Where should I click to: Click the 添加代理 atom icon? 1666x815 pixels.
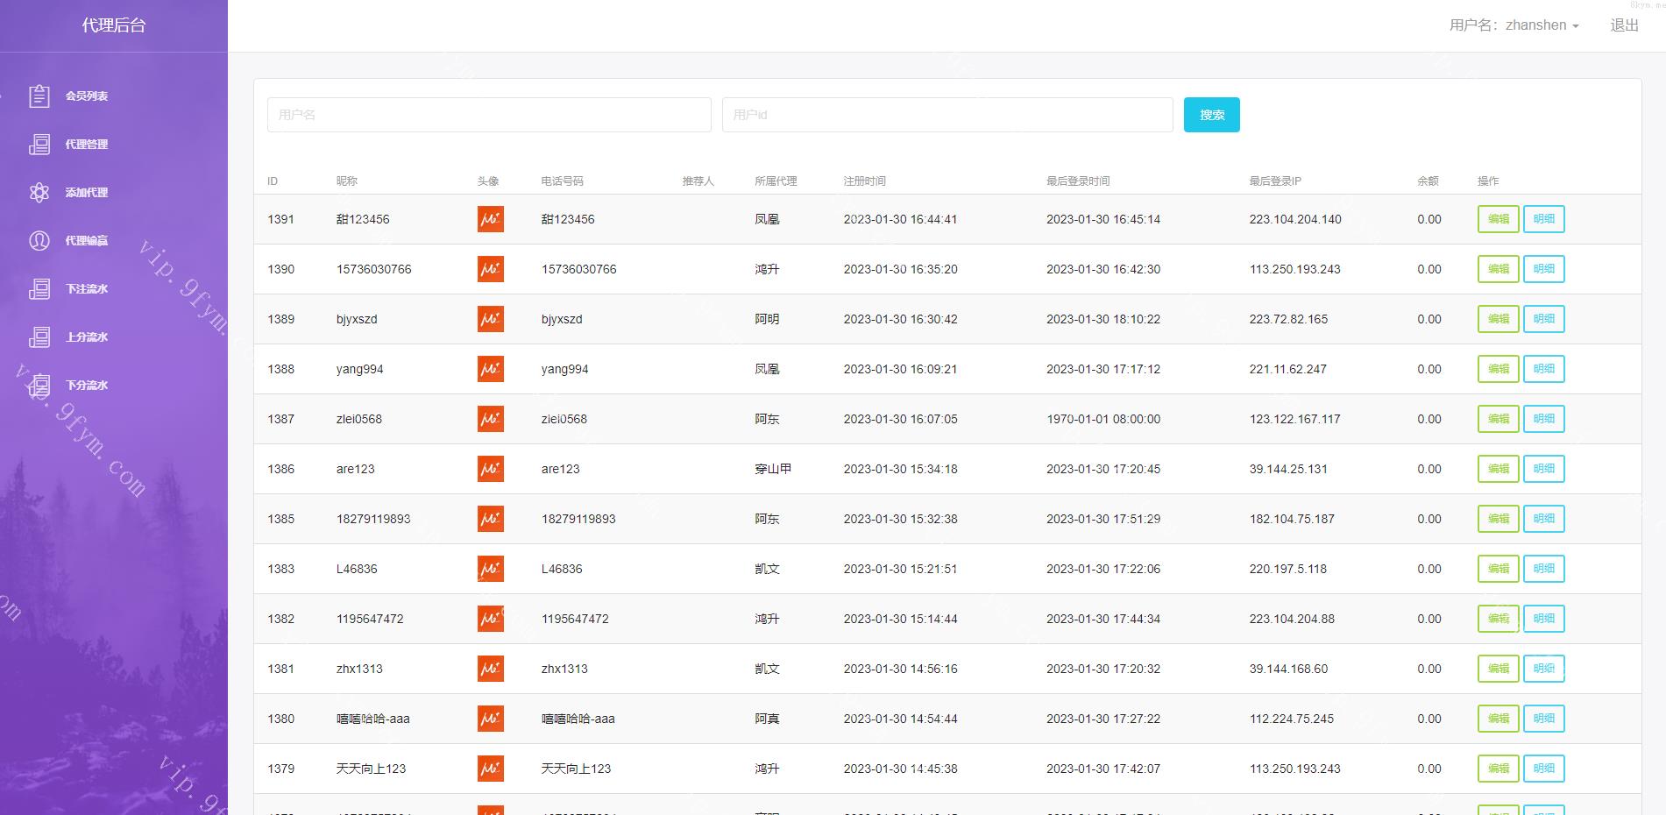(39, 193)
